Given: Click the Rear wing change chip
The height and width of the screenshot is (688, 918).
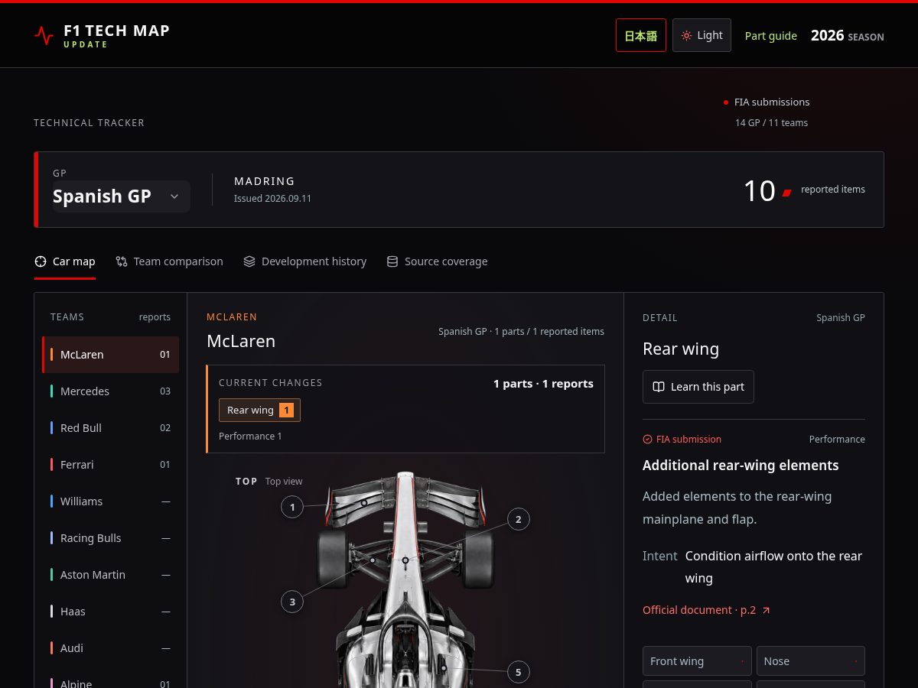Looking at the screenshot, I should [x=259, y=411].
